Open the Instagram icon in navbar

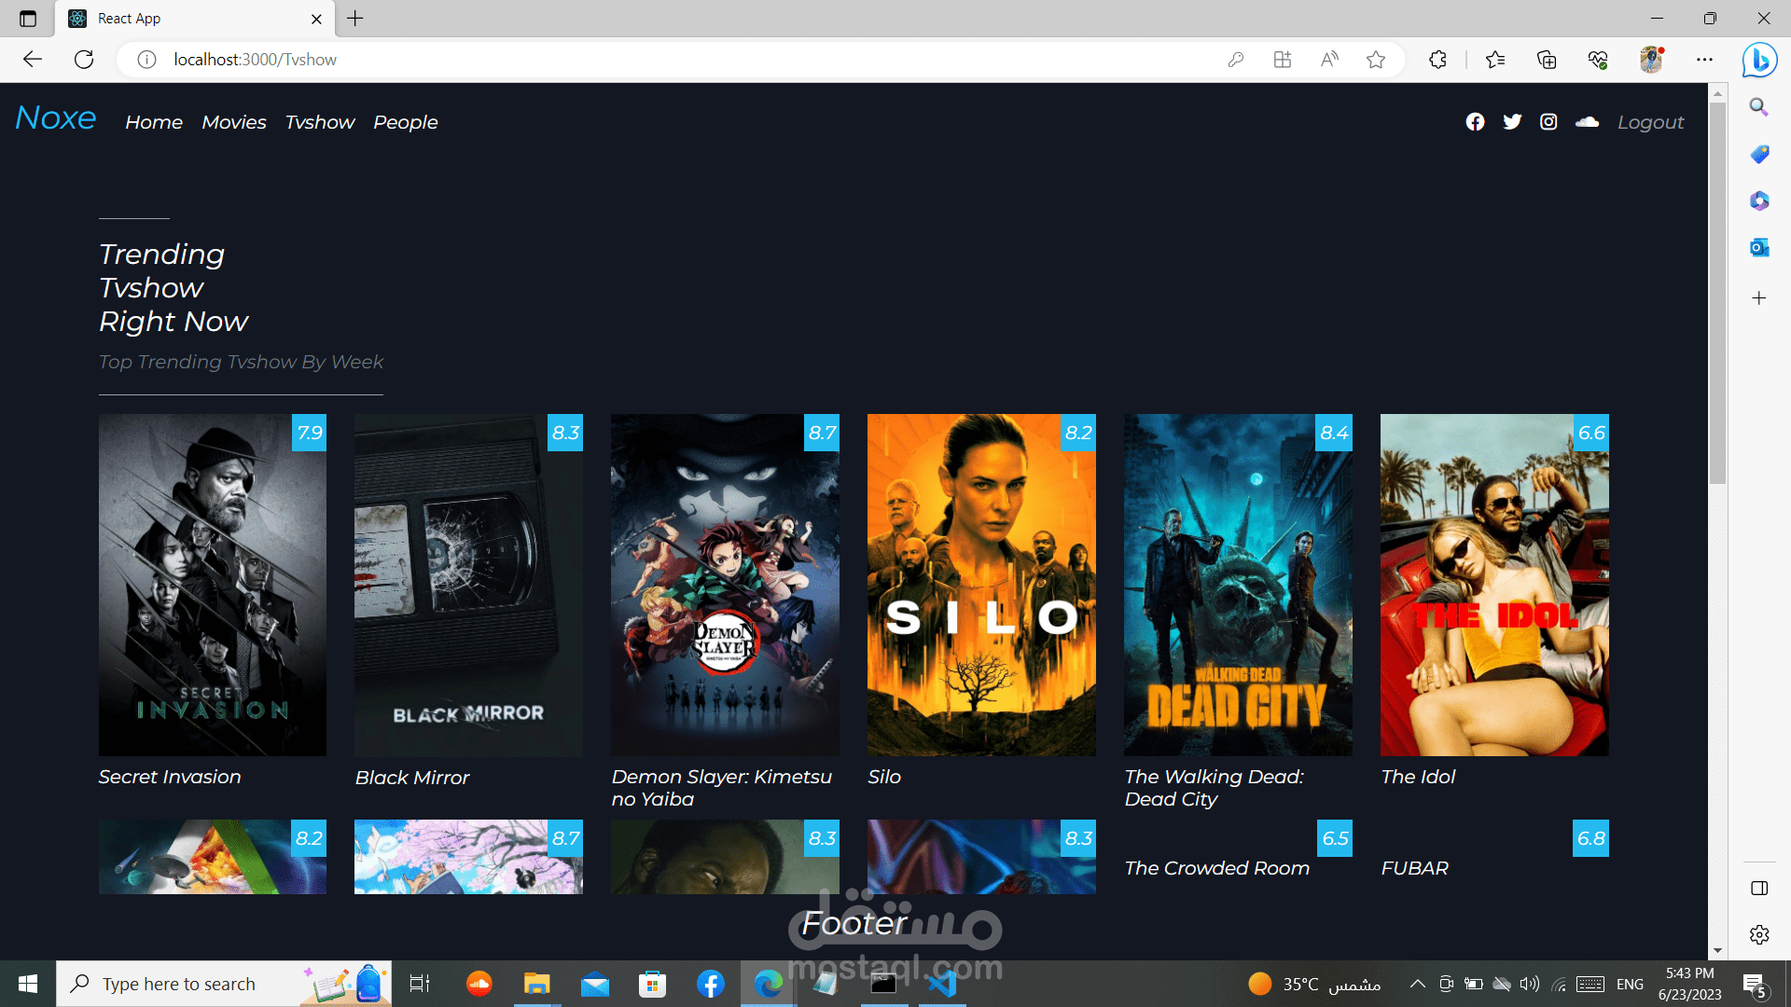point(1548,122)
